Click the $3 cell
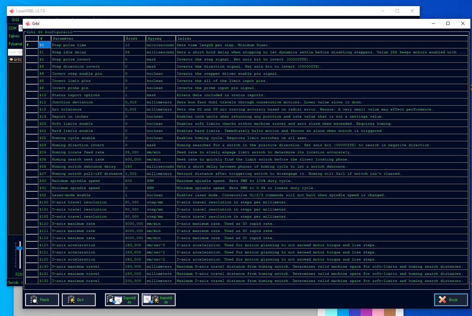 [45, 67]
